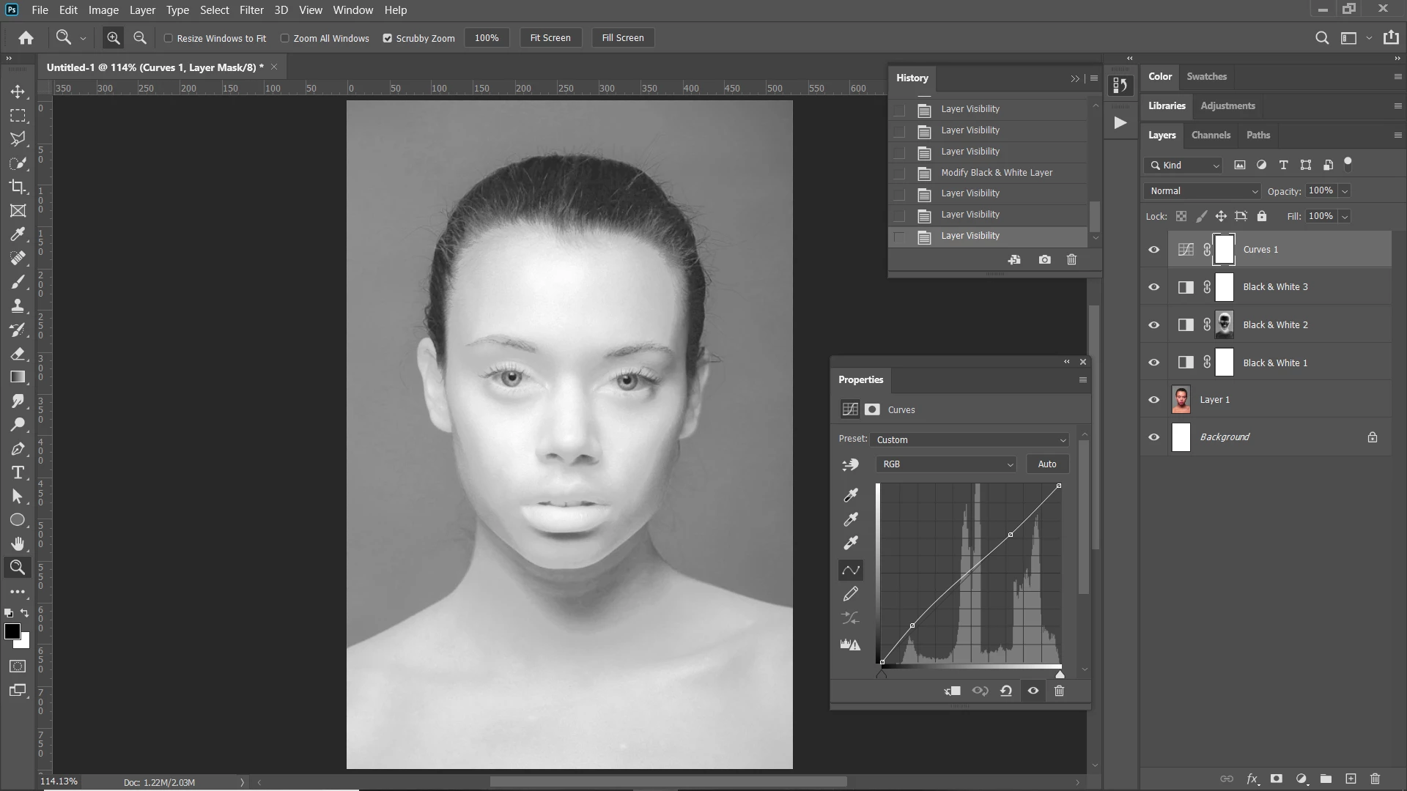Pick the Hand tool
The image size is (1407, 791).
click(18, 543)
